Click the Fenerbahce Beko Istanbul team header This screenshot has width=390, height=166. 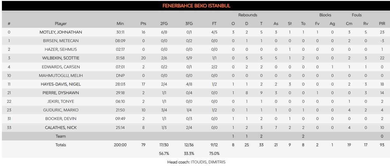[x=196, y=6]
